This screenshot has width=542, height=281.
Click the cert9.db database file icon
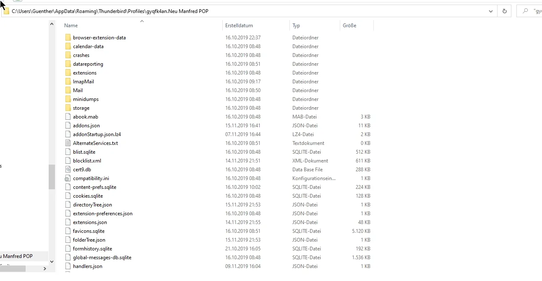[68, 170]
